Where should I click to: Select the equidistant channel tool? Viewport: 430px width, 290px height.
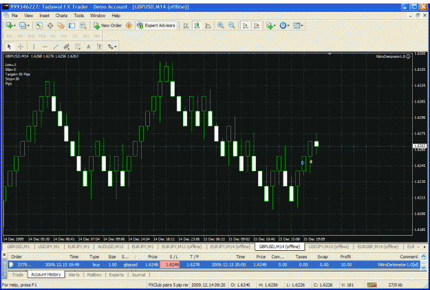66,47
